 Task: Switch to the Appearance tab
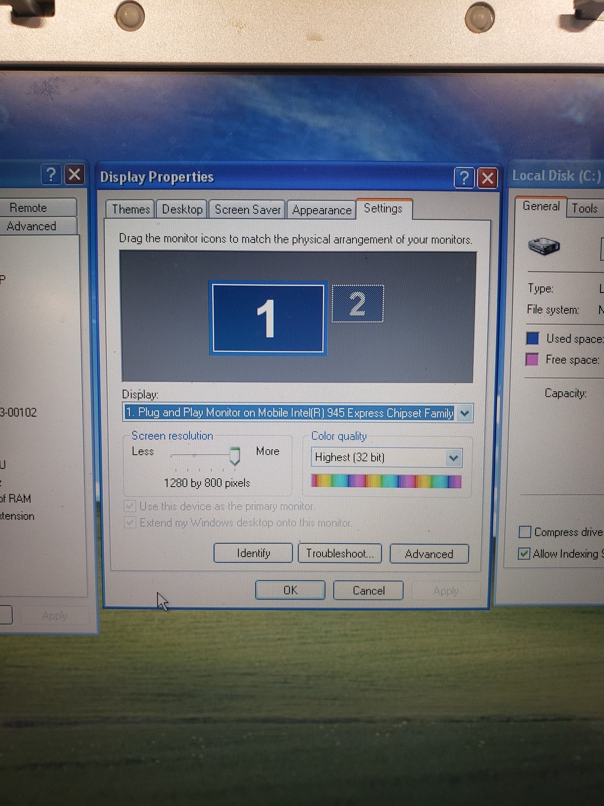322,210
